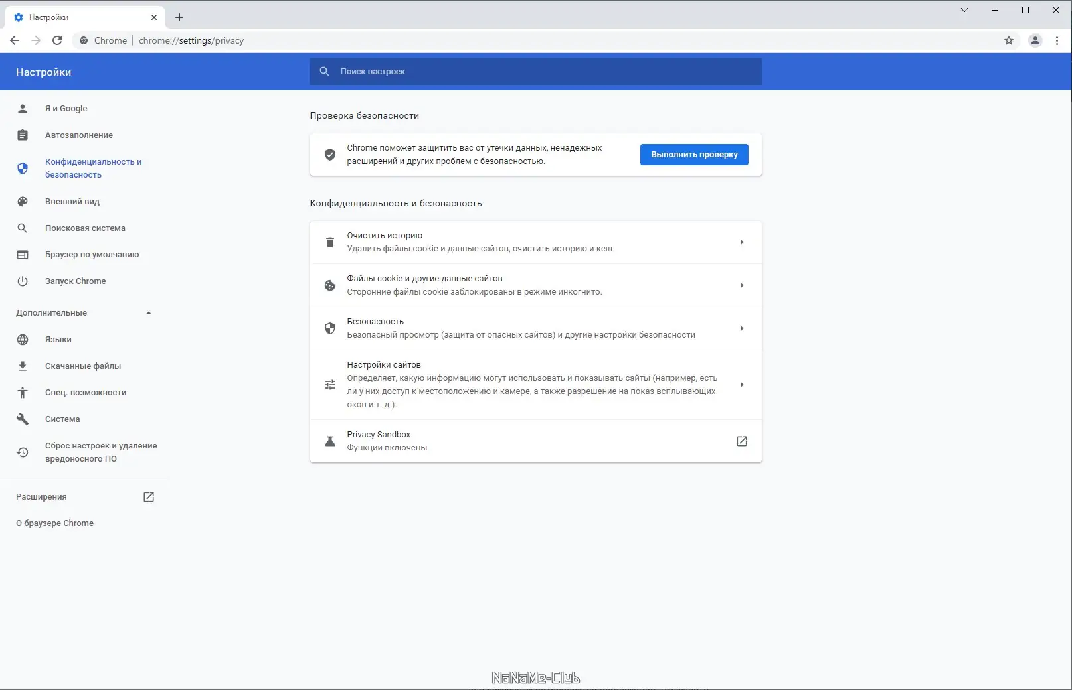The image size is (1072, 690).
Task: Select Языки in the sidebar
Action: point(58,339)
